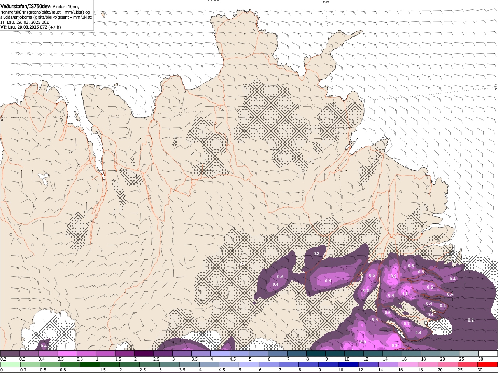Select the 'VT: Lau. 29.03.2025 07Z' valid-time line

click(x=24, y=27)
